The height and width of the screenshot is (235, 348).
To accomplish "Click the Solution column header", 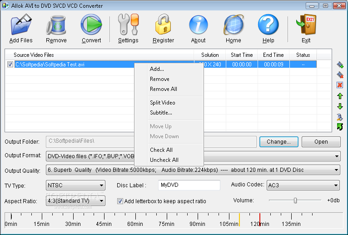I will click(210, 55).
